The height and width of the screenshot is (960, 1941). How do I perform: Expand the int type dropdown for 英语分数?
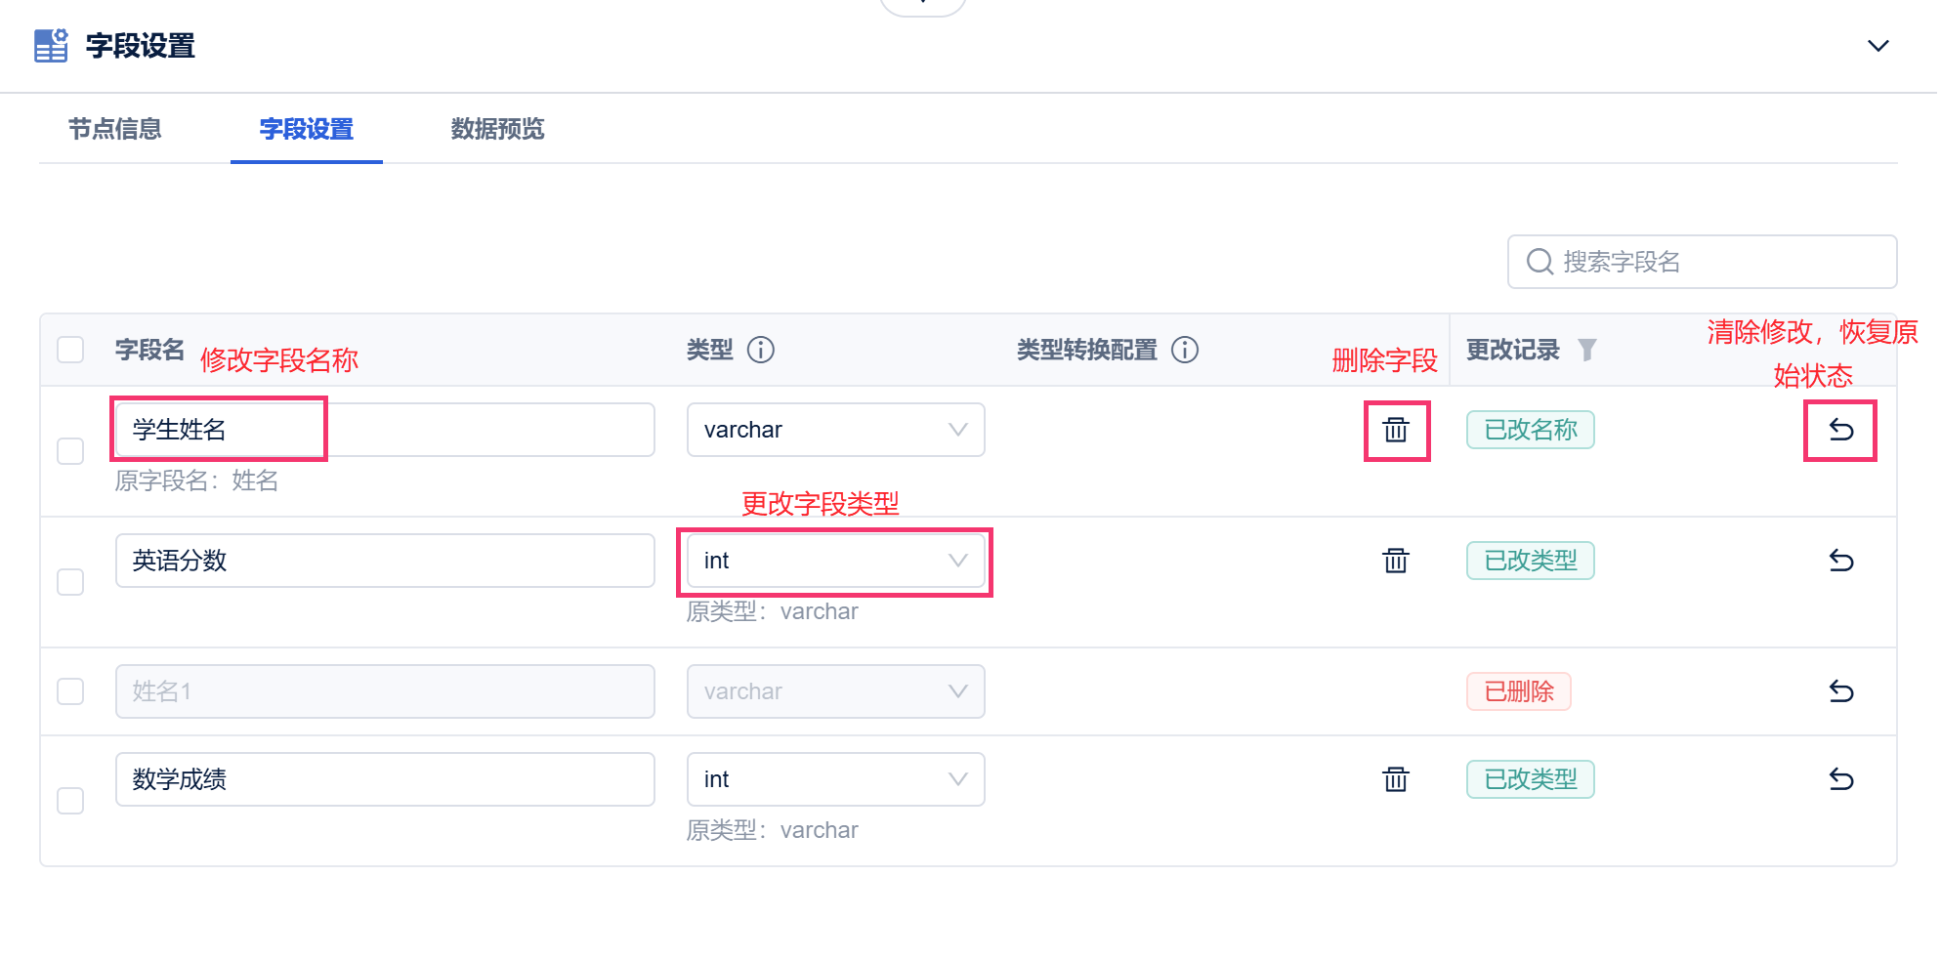point(835,561)
